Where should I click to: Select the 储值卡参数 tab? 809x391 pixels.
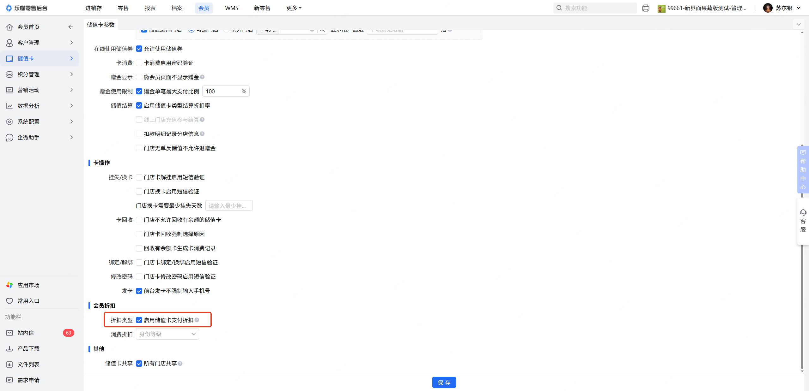(101, 25)
